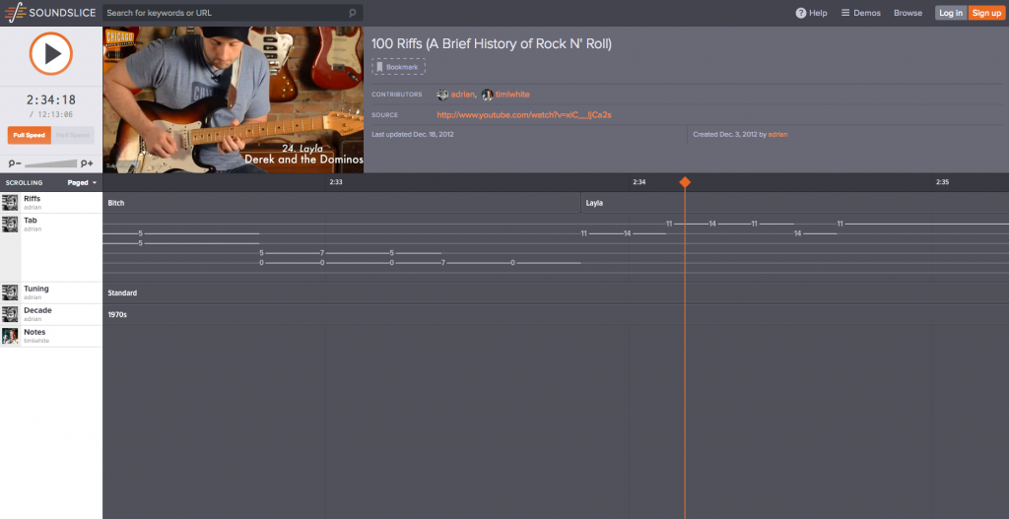The image size is (1009, 519).
Task: Open the Browse page
Action: [908, 13]
